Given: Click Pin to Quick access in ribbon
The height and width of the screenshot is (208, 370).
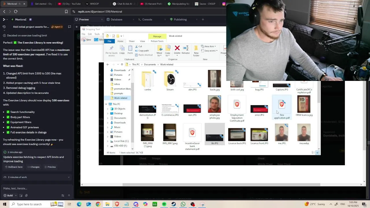Looking at the screenshot, I should tap(112, 51).
